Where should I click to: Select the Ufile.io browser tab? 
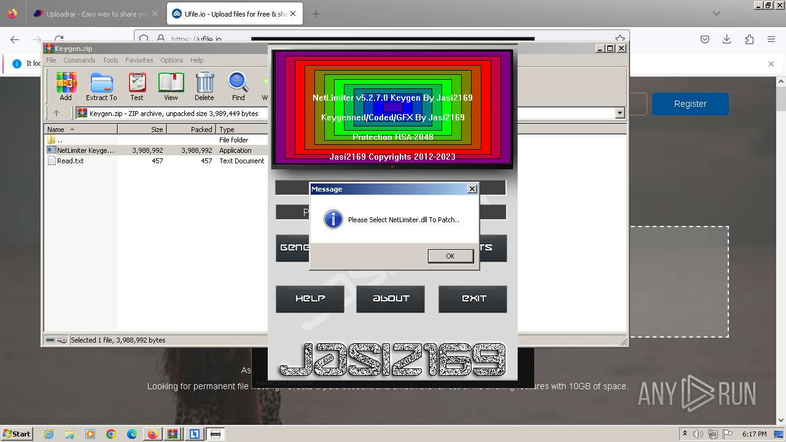(234, 14)
